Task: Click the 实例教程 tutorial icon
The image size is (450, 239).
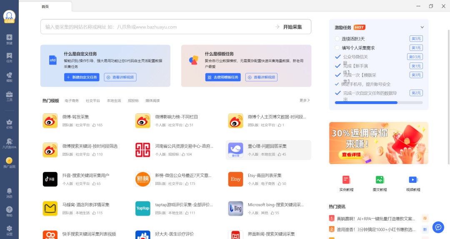Action: click(346, 180)
